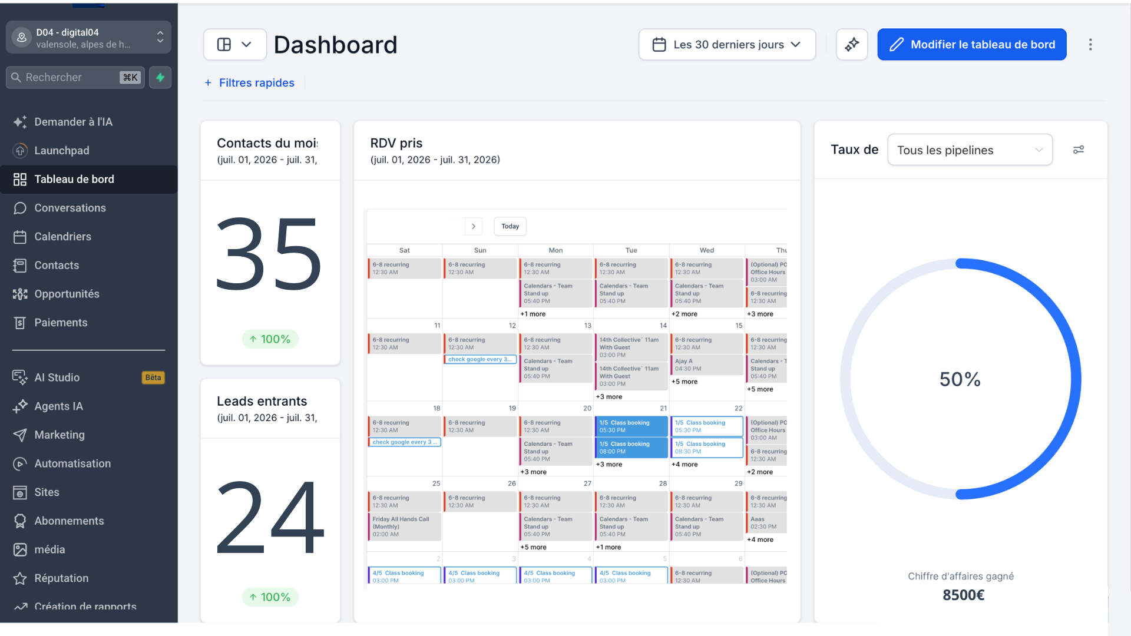Open Aaas 02:30 PM event
Screen dimensions: 1131x636
click(x=767, y=523)
